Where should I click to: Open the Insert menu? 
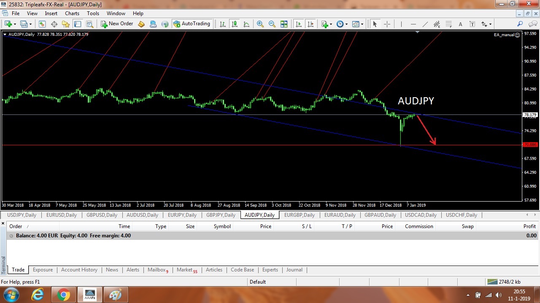click(51, 13)
